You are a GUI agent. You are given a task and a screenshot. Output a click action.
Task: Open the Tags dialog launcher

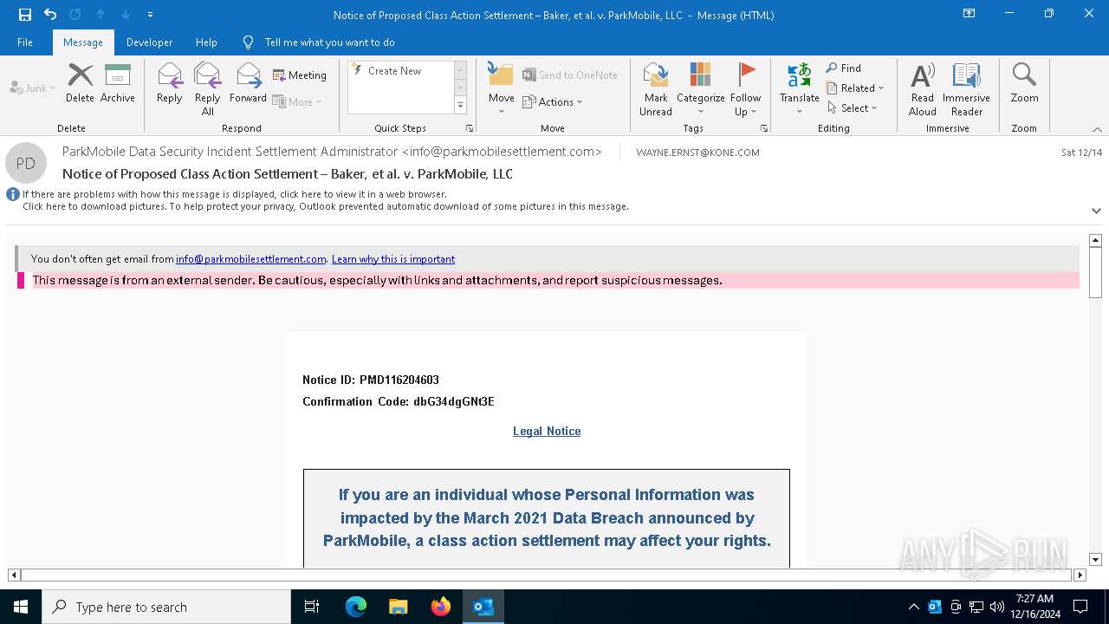click(x=764, y=128)
